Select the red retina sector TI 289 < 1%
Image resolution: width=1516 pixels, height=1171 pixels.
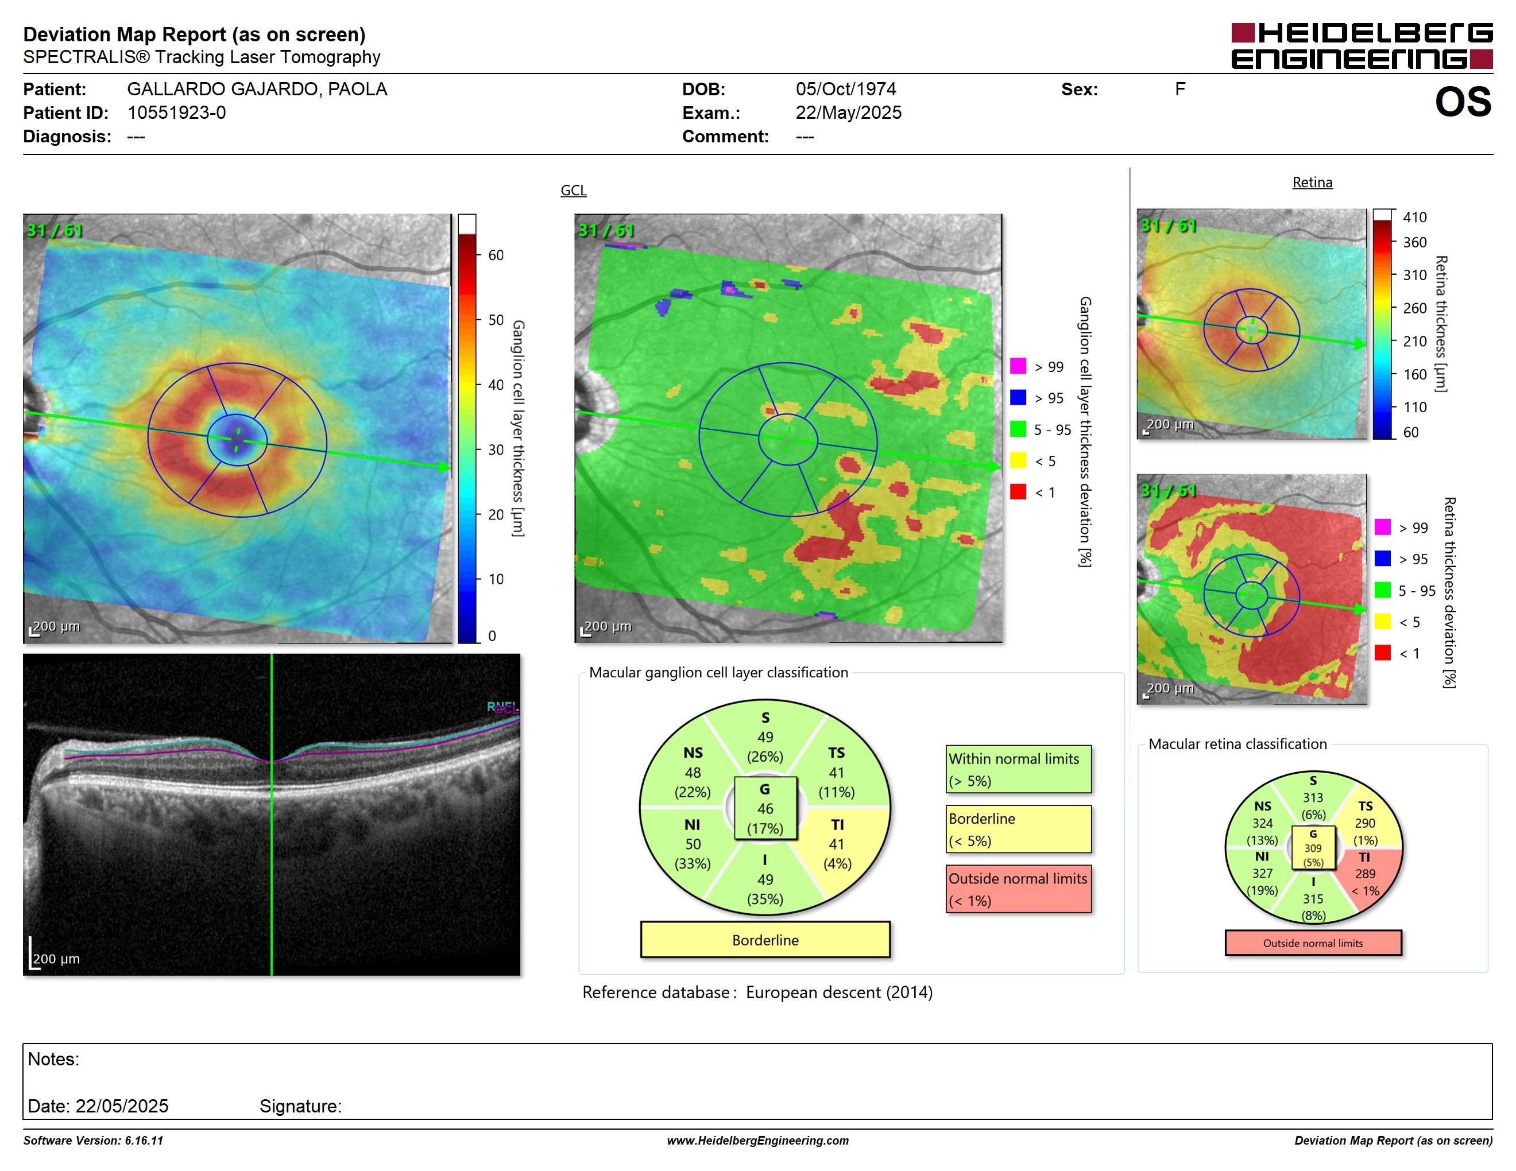pos(1366,874)
